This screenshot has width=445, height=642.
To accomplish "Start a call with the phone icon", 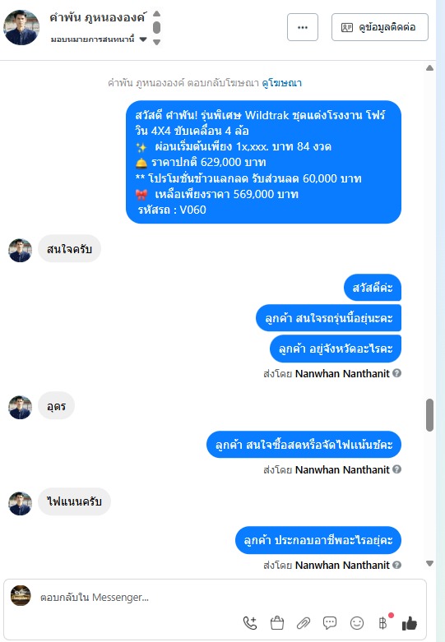I will [250, 623].
